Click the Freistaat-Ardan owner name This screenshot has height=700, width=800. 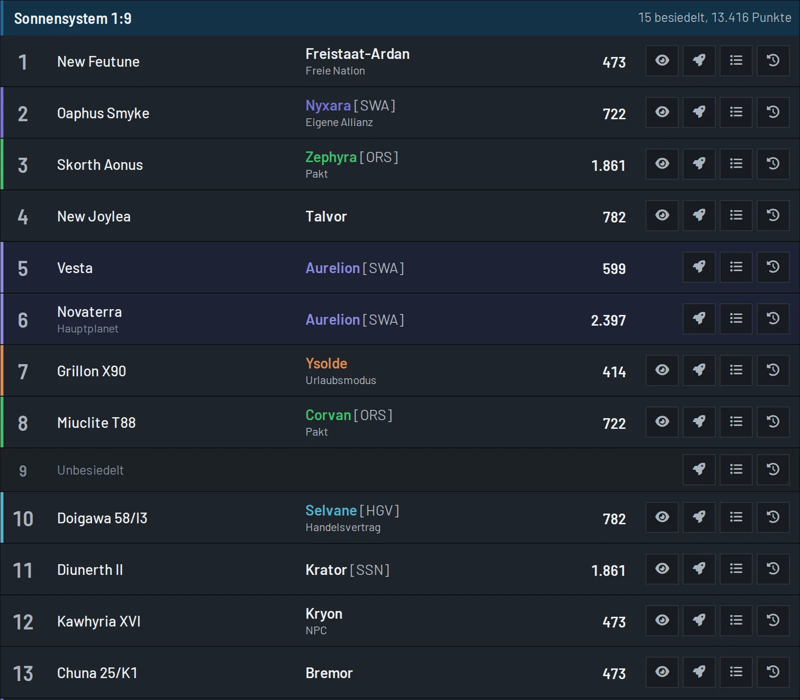pyautogui.click(x=357, y=54)
